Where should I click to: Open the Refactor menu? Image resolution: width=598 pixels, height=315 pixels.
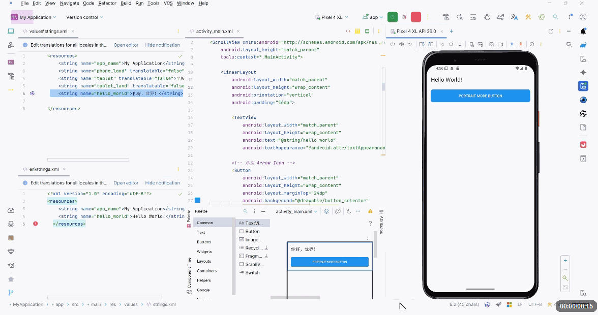point(107,3)
